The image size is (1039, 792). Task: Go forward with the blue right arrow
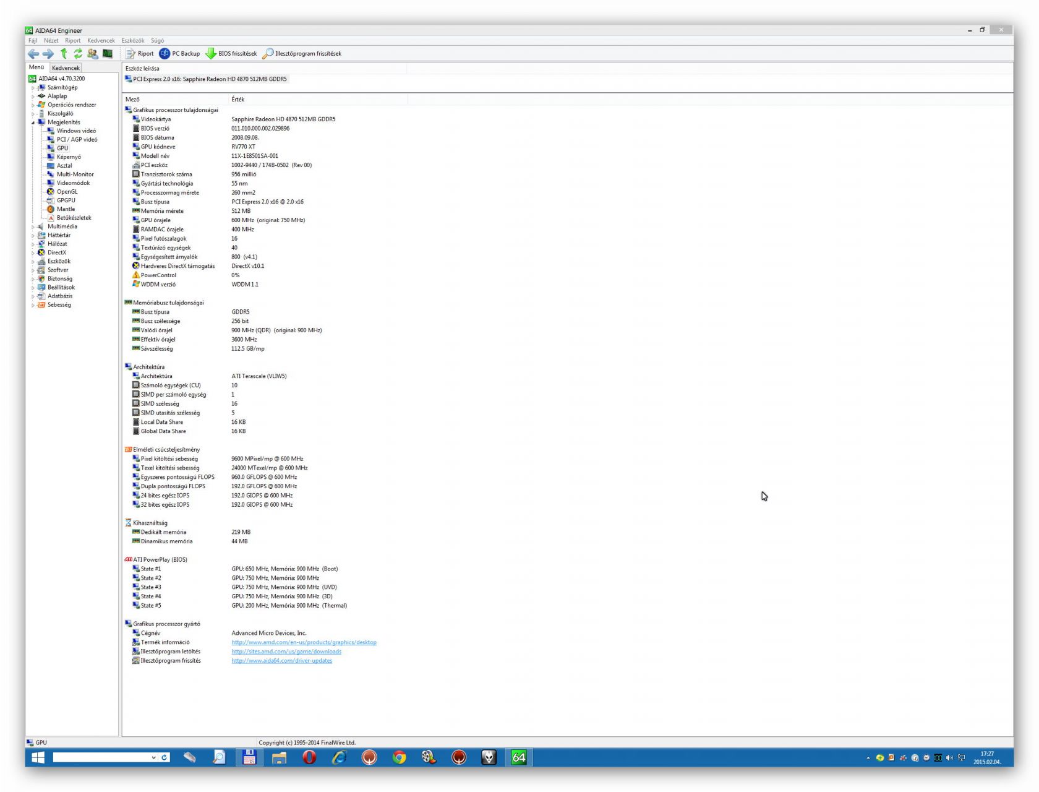coord(48,54)
